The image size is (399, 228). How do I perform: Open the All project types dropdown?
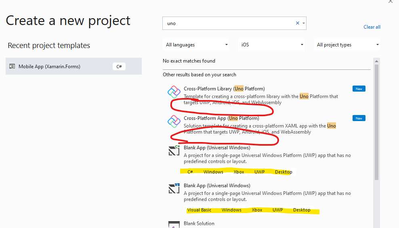(347, 45)
